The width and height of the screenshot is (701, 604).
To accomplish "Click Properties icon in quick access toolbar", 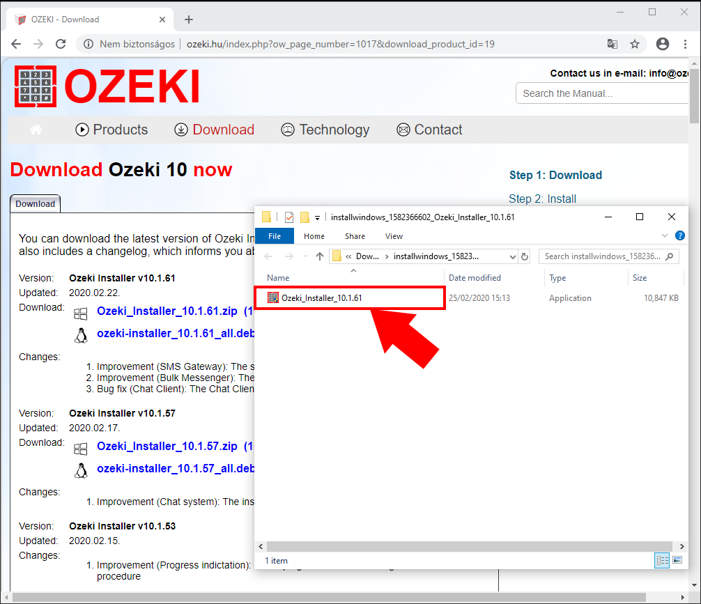I will 289,217.
